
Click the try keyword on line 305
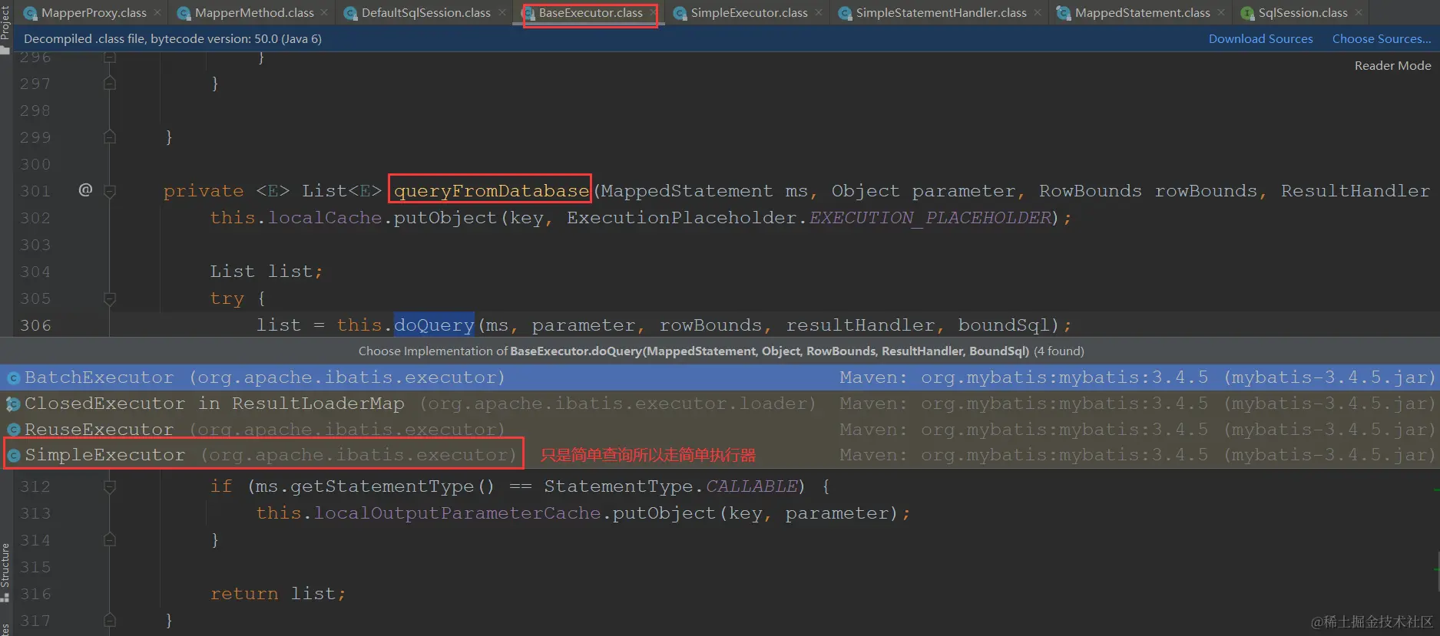click(227, 298)
